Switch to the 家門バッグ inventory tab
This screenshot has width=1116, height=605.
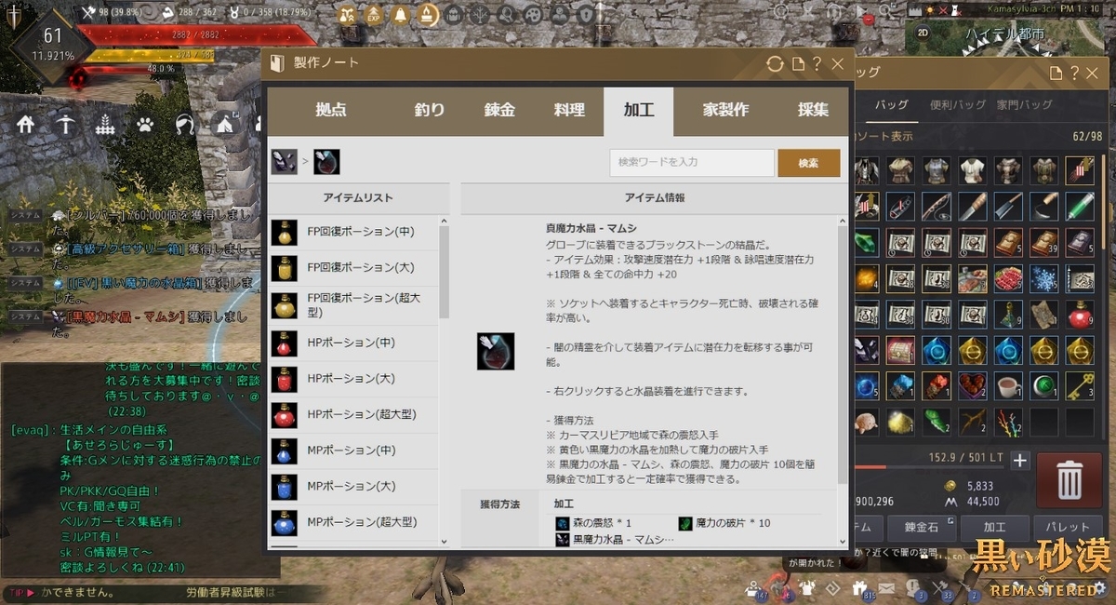pos(1025,105)
